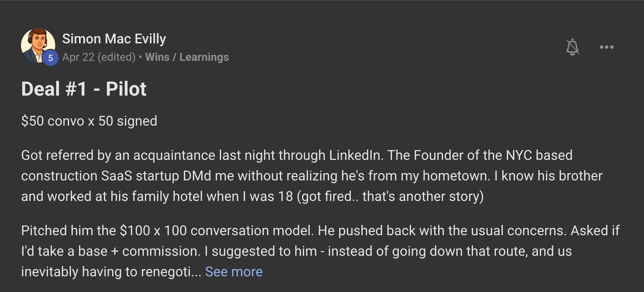Click the "$100 x 100 conversation model" text
The width and height of the screenshot is (644, 292).
[x=216, y=230]
